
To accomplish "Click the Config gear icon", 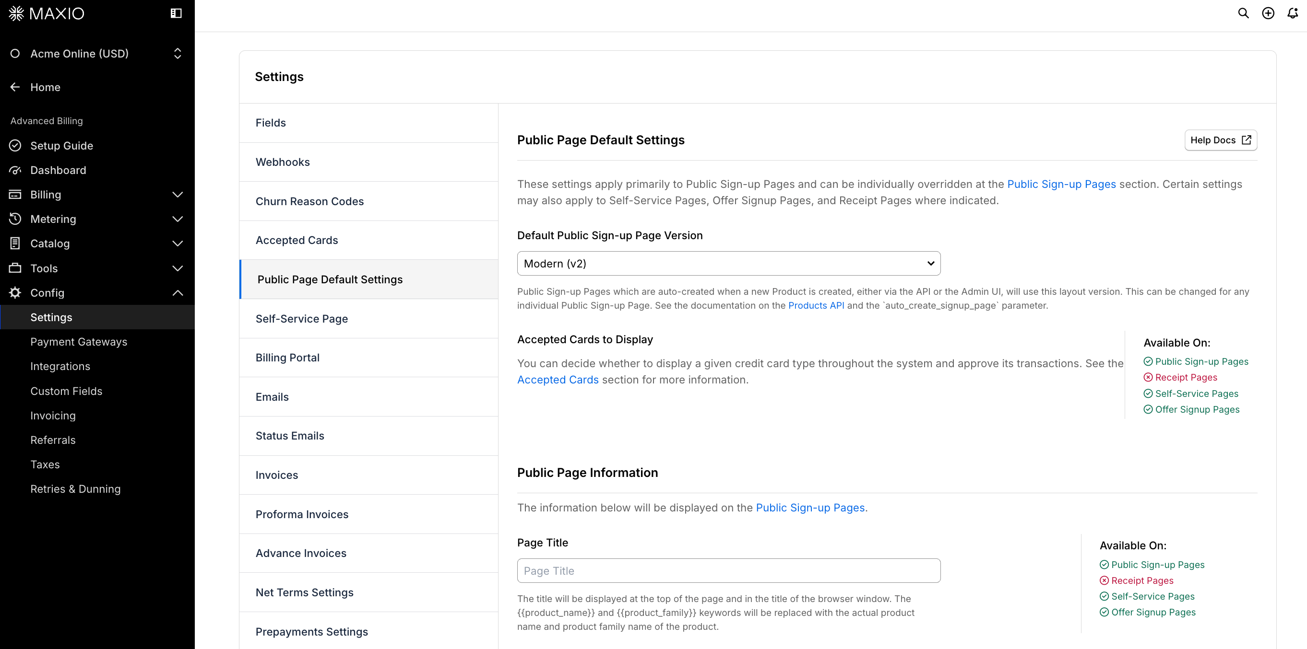I will [15, 292].
